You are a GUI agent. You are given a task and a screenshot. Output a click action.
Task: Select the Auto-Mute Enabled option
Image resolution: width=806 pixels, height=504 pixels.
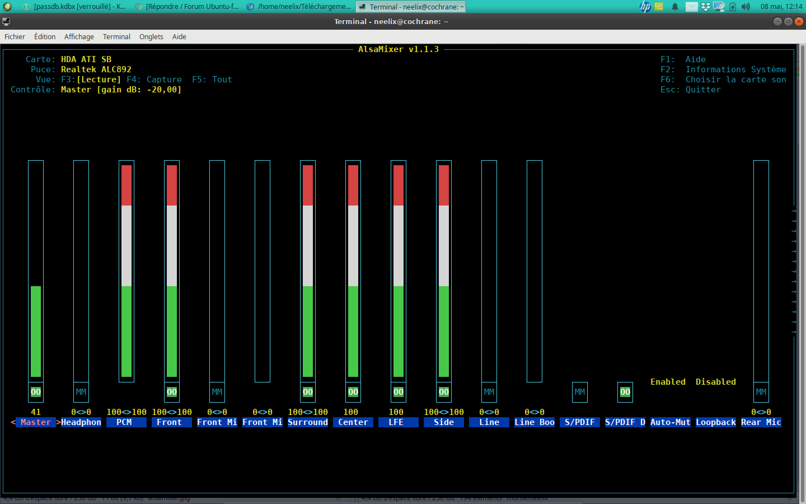[668, 382]
